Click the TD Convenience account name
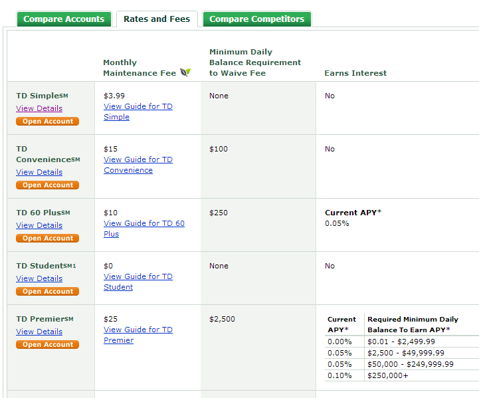Image resolution: width=479 pixels, height=398 pixels. tap(48, 154)
